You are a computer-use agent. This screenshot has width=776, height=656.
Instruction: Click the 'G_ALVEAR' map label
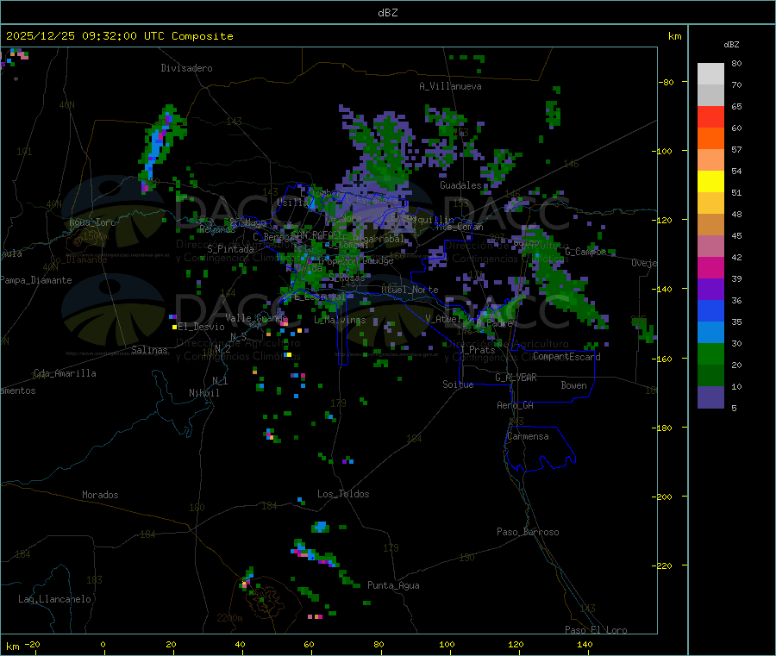coord(516,378)
